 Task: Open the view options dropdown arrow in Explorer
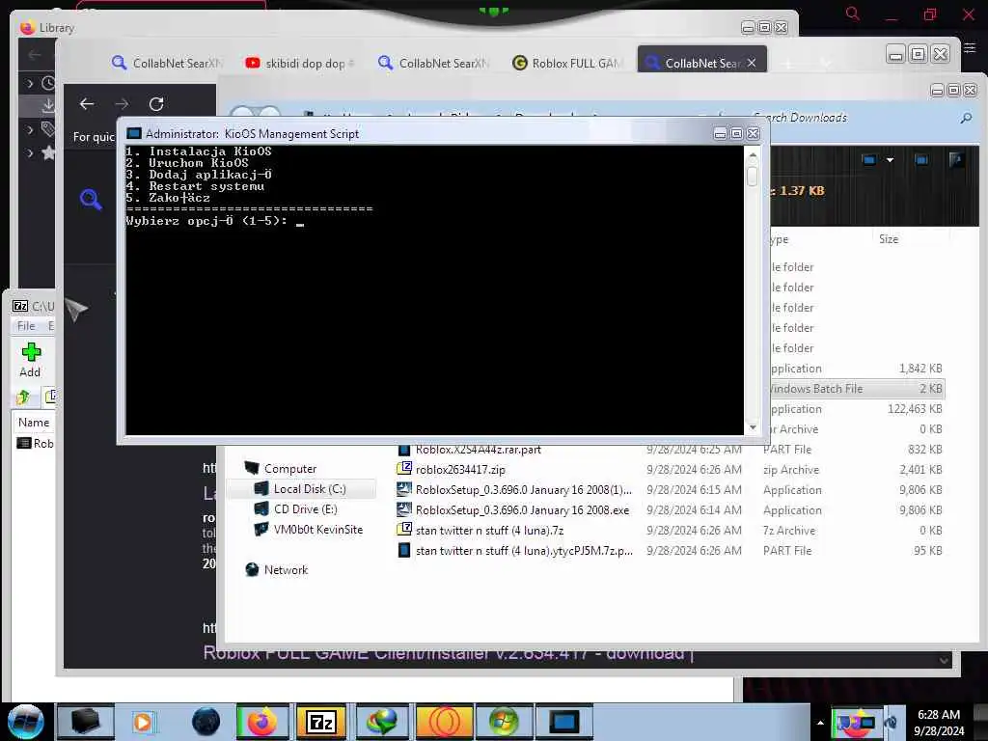click(x=890, y=160)
